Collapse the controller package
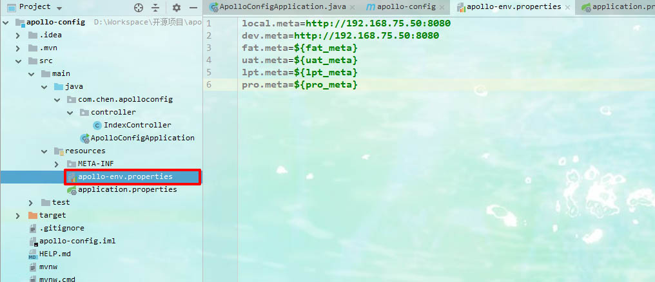655x282 pixels. (x=70, y=113)
